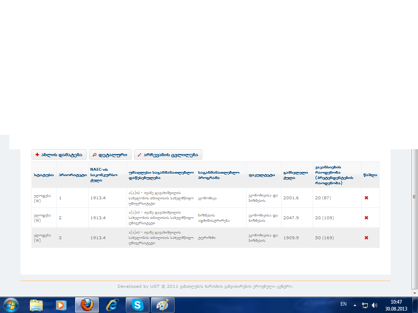418x313 pixels.
Task: Open the volume control tray icon
Action: click(375, 305)
